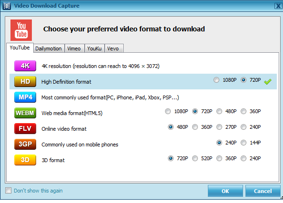Enable Don't show this again checkbox
The height and width of the screenshot is (203, 283).
pyautogui.click(x=8, y=190)
